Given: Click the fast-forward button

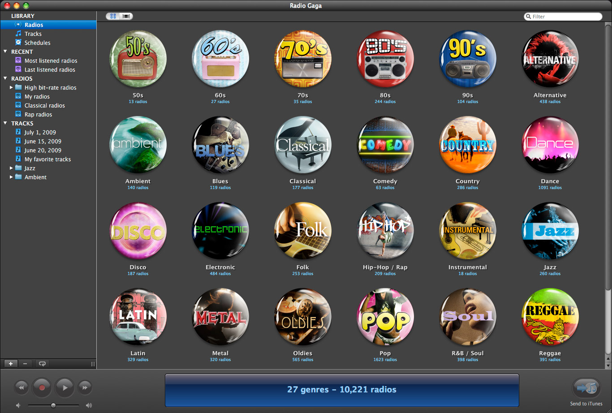Looking at the screenshot, I should point(85,387).
